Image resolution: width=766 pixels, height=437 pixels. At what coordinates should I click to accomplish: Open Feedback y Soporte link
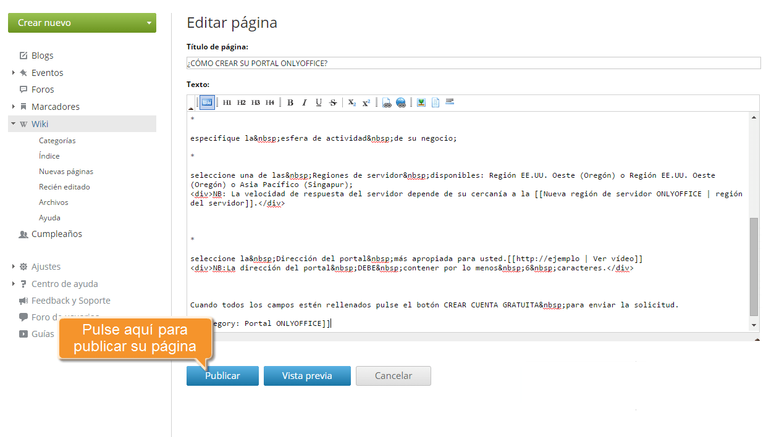[71, 301]
